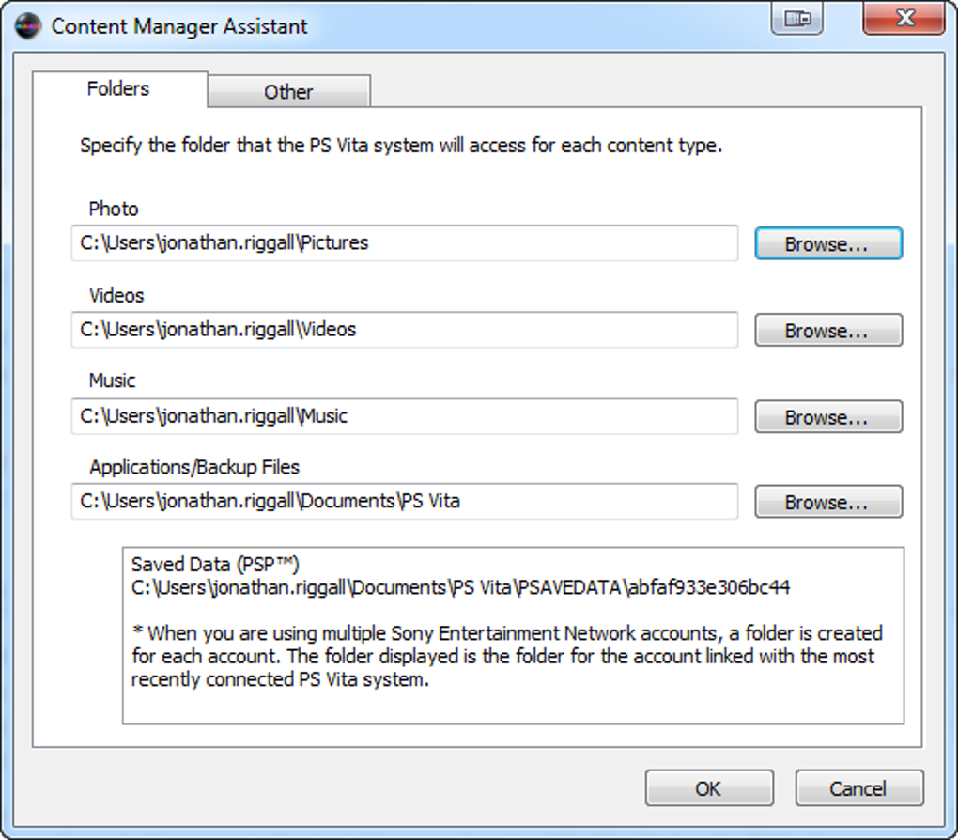
Task: Click the Videos folder path field
Action: tap(404, 330)
